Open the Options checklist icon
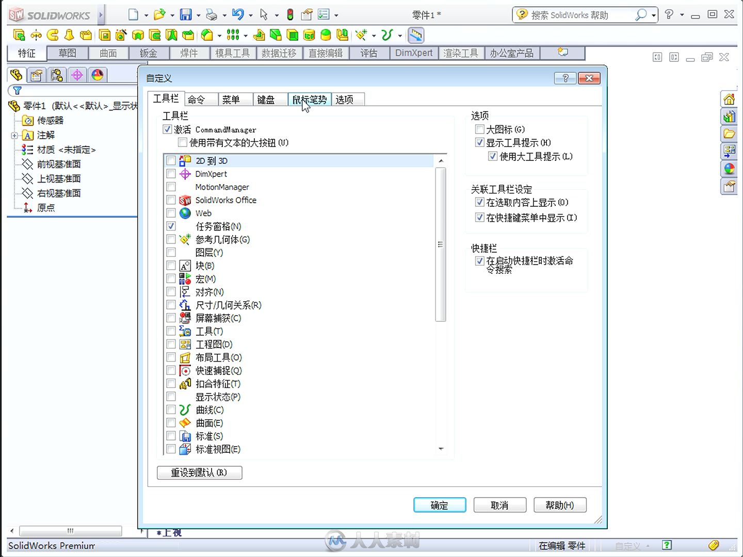The image size is (743, 557). click(x=324, y=14)
